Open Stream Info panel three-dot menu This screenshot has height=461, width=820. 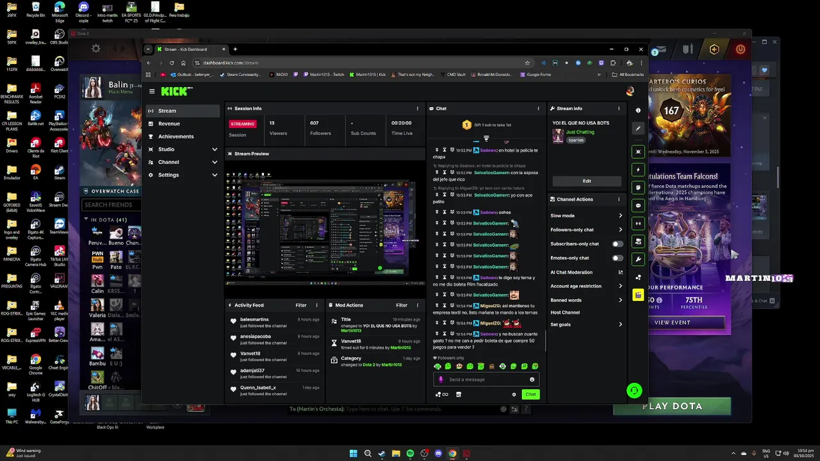619,108
